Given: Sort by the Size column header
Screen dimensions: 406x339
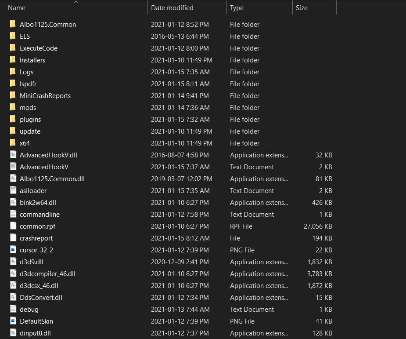Looking at the screenshot, I should 302,8.
